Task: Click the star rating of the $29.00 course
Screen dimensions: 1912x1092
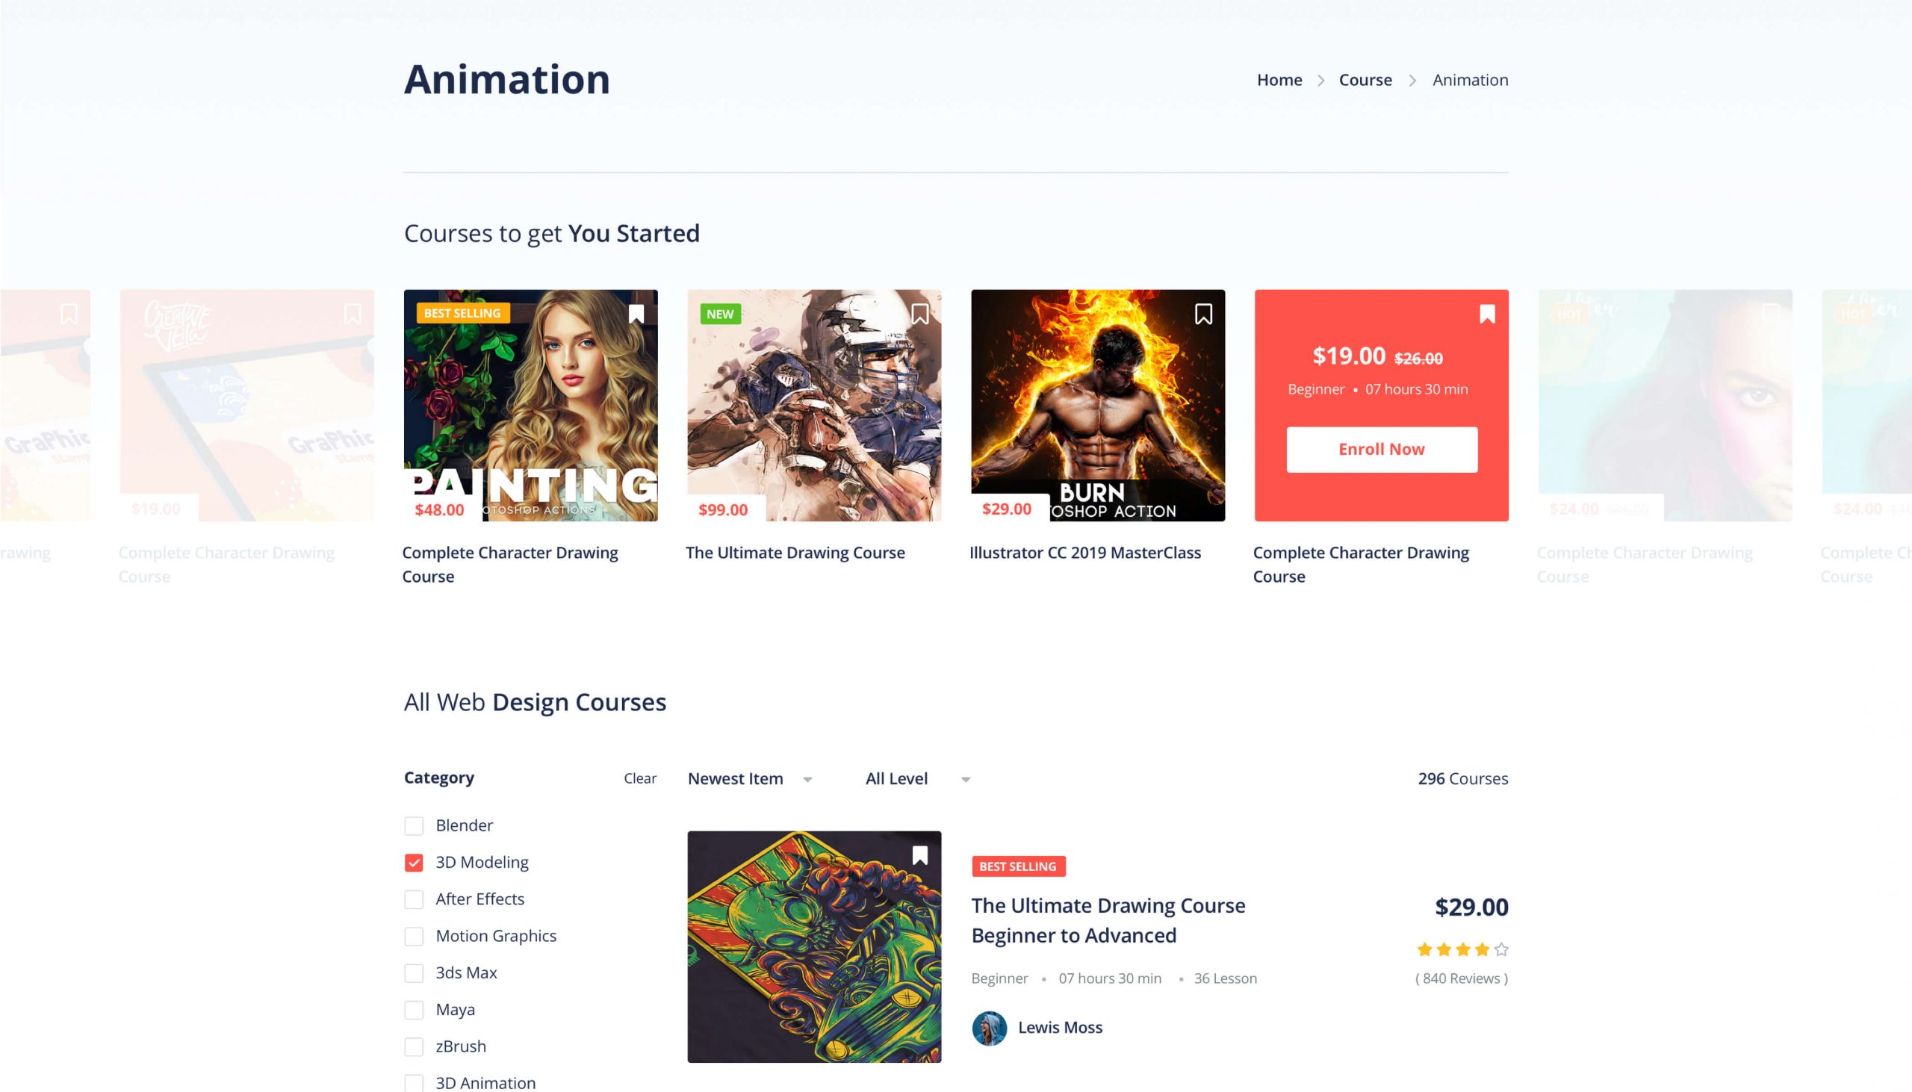Action: tap(1462, 949)
